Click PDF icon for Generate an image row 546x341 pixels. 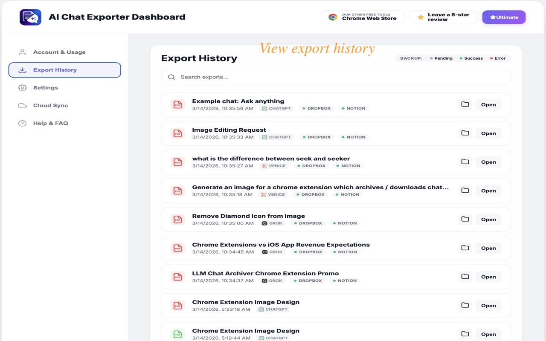pyautogui.click(x=177, y=191)
